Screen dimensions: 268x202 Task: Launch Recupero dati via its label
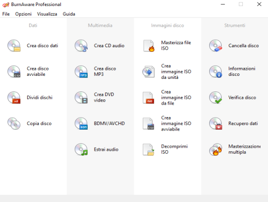243,123
